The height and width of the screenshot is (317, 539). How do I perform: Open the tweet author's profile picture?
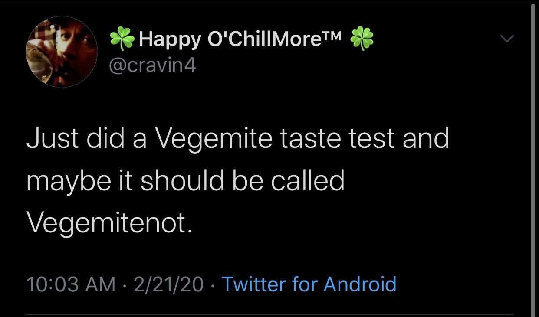(x=62, y=52)
